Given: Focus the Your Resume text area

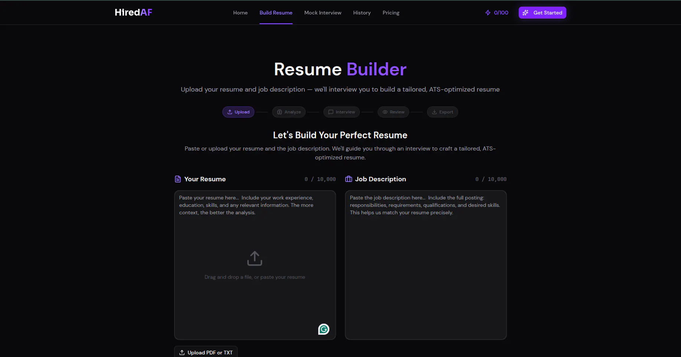Looking at the screenshot, I should [x=255, y=265].
